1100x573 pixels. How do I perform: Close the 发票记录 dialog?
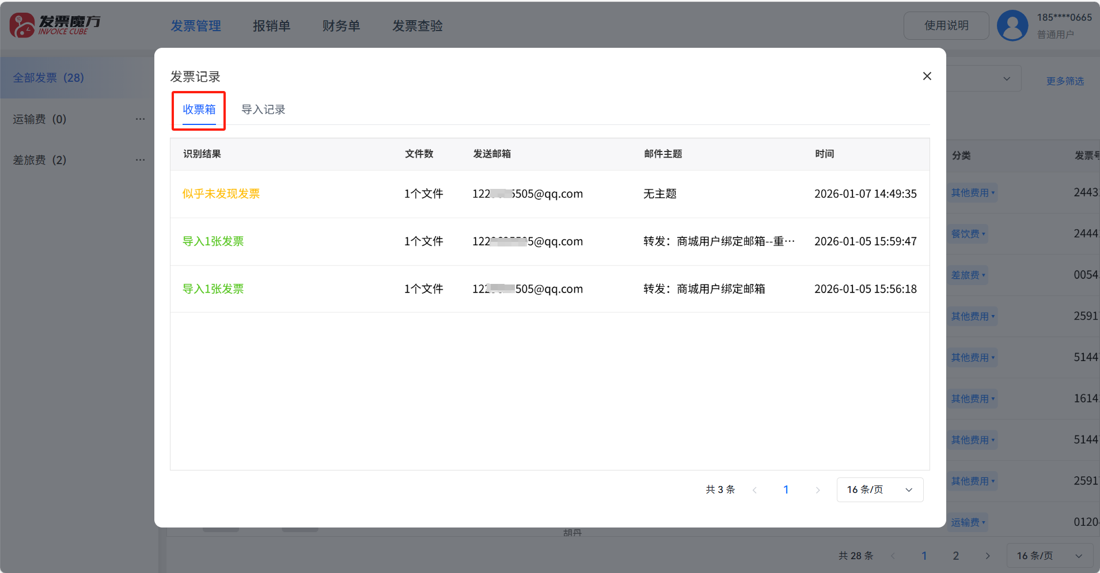coord(927,76)
